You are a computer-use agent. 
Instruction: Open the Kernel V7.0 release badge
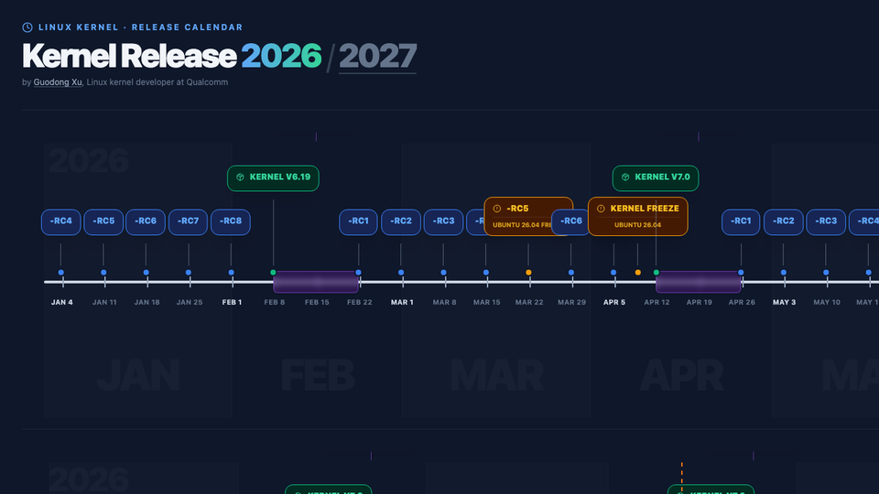point(656,178)
